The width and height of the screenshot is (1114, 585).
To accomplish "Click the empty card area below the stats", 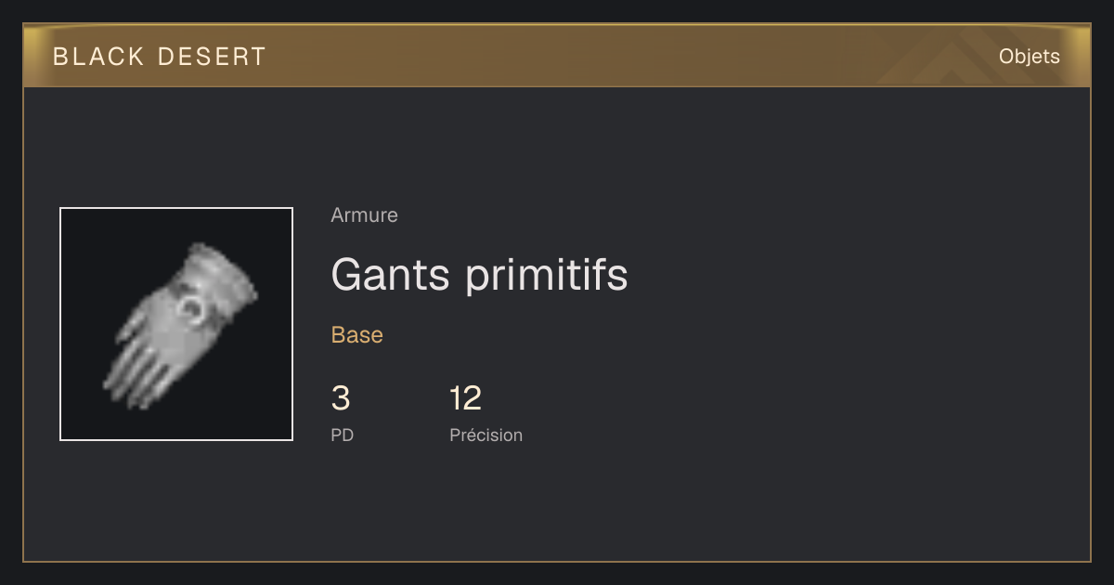I will tap(557, 506).
